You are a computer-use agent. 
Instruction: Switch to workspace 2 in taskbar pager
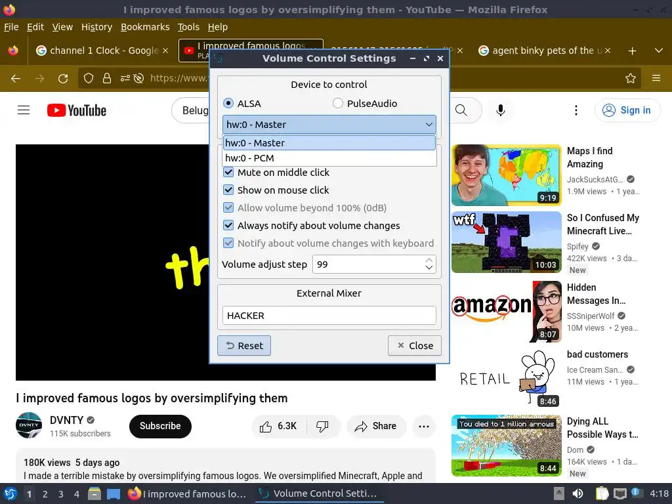(45, 494)
